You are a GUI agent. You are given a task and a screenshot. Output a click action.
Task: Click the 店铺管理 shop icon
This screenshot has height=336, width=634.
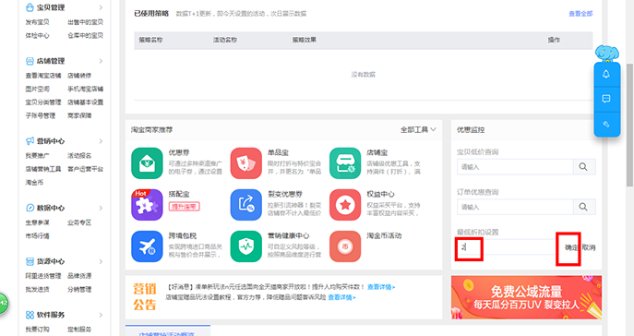(x=30, y=61)
